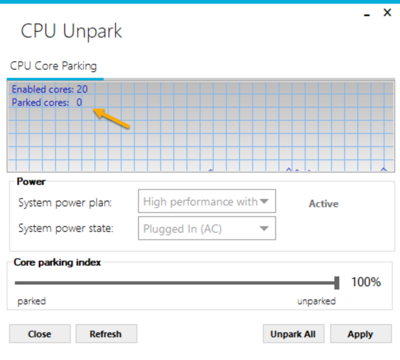Click the Enabled cores count text
The image size is (400, 360).
coord(50,89)
